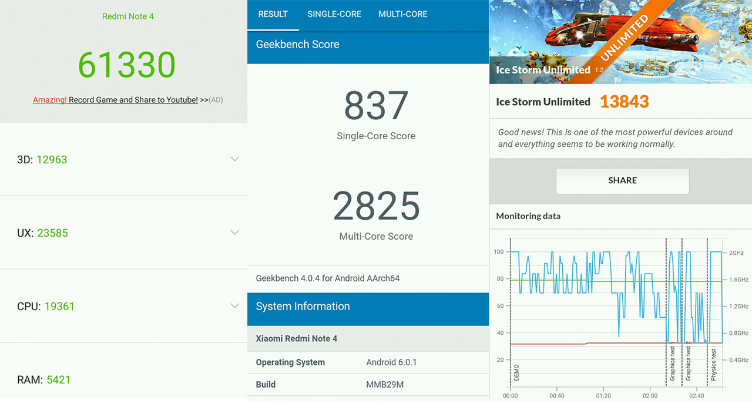
Task: Tap the 837 single-core score number
Action: [376, 106]
